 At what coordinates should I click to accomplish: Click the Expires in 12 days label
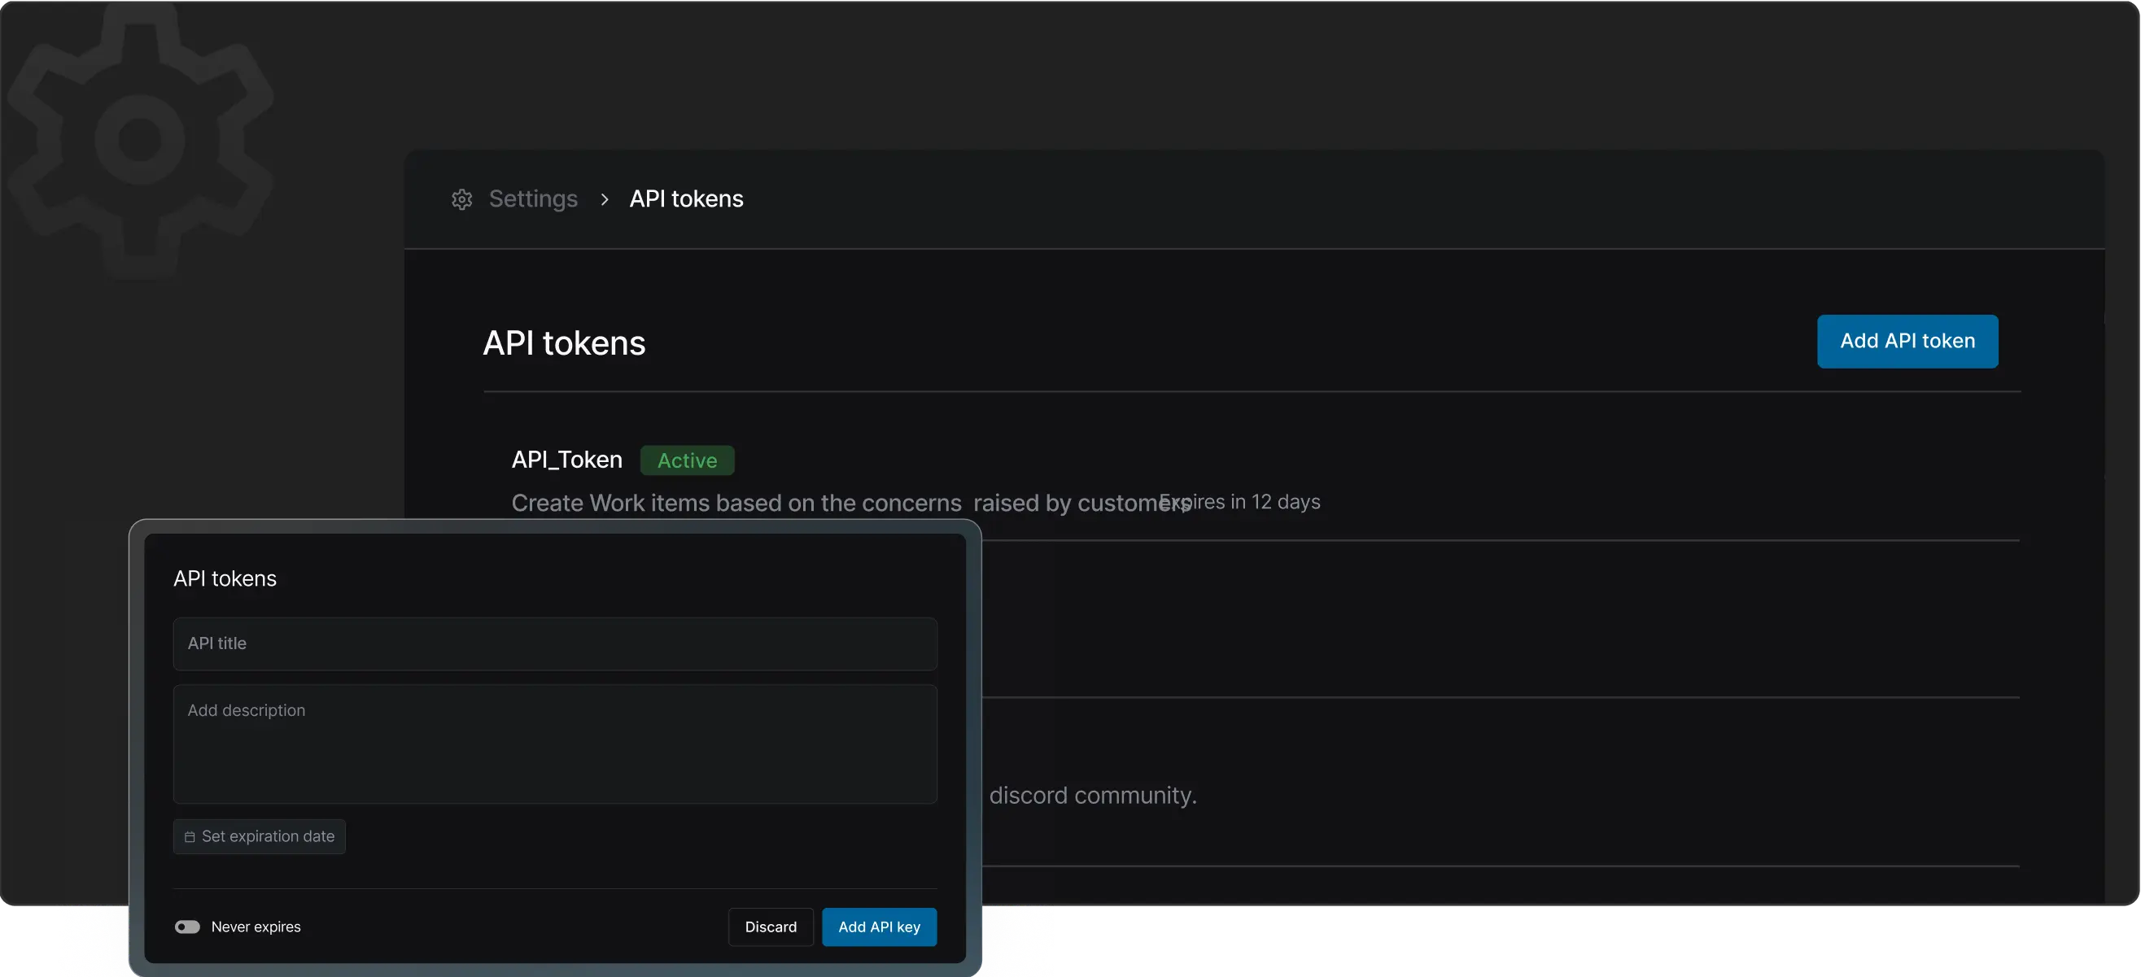tap(1255, 502)
